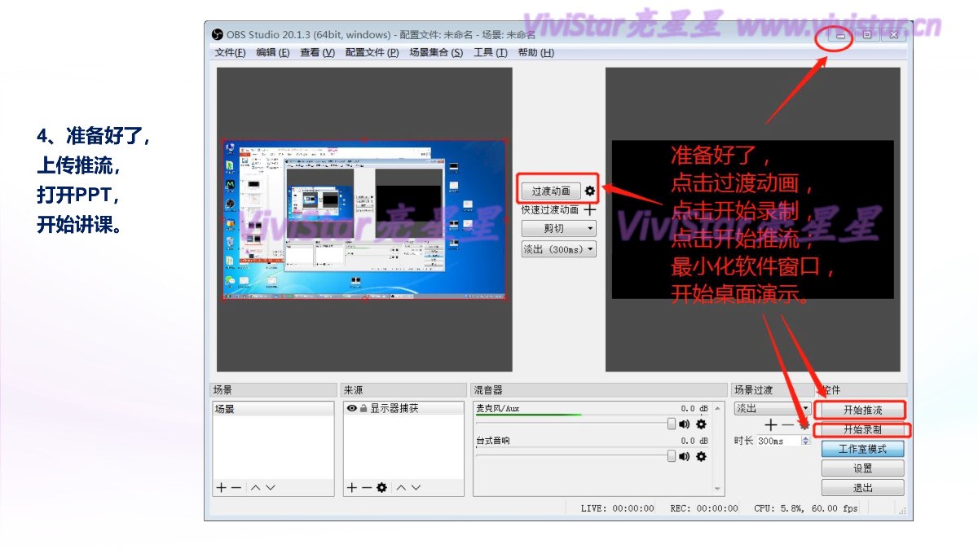Open the 场景集合(S) menu
Image resolution: width=978 pixels, height=549 pixels.
click(436, 53)
